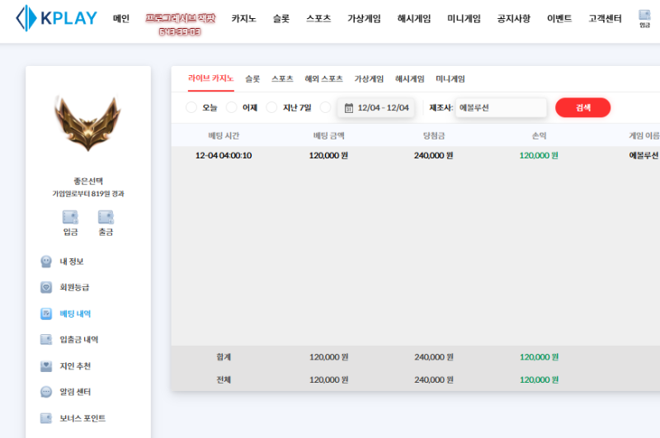Select the 어제 radio button
Viewport: 660px width, 438px height.
tap(232, 107)
